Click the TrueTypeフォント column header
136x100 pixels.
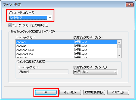click(x=25, y=37)
